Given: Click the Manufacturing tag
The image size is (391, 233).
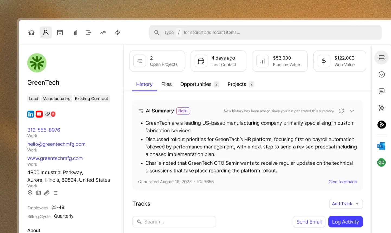Looking at the screenshot, I should (x=56, y=99).
